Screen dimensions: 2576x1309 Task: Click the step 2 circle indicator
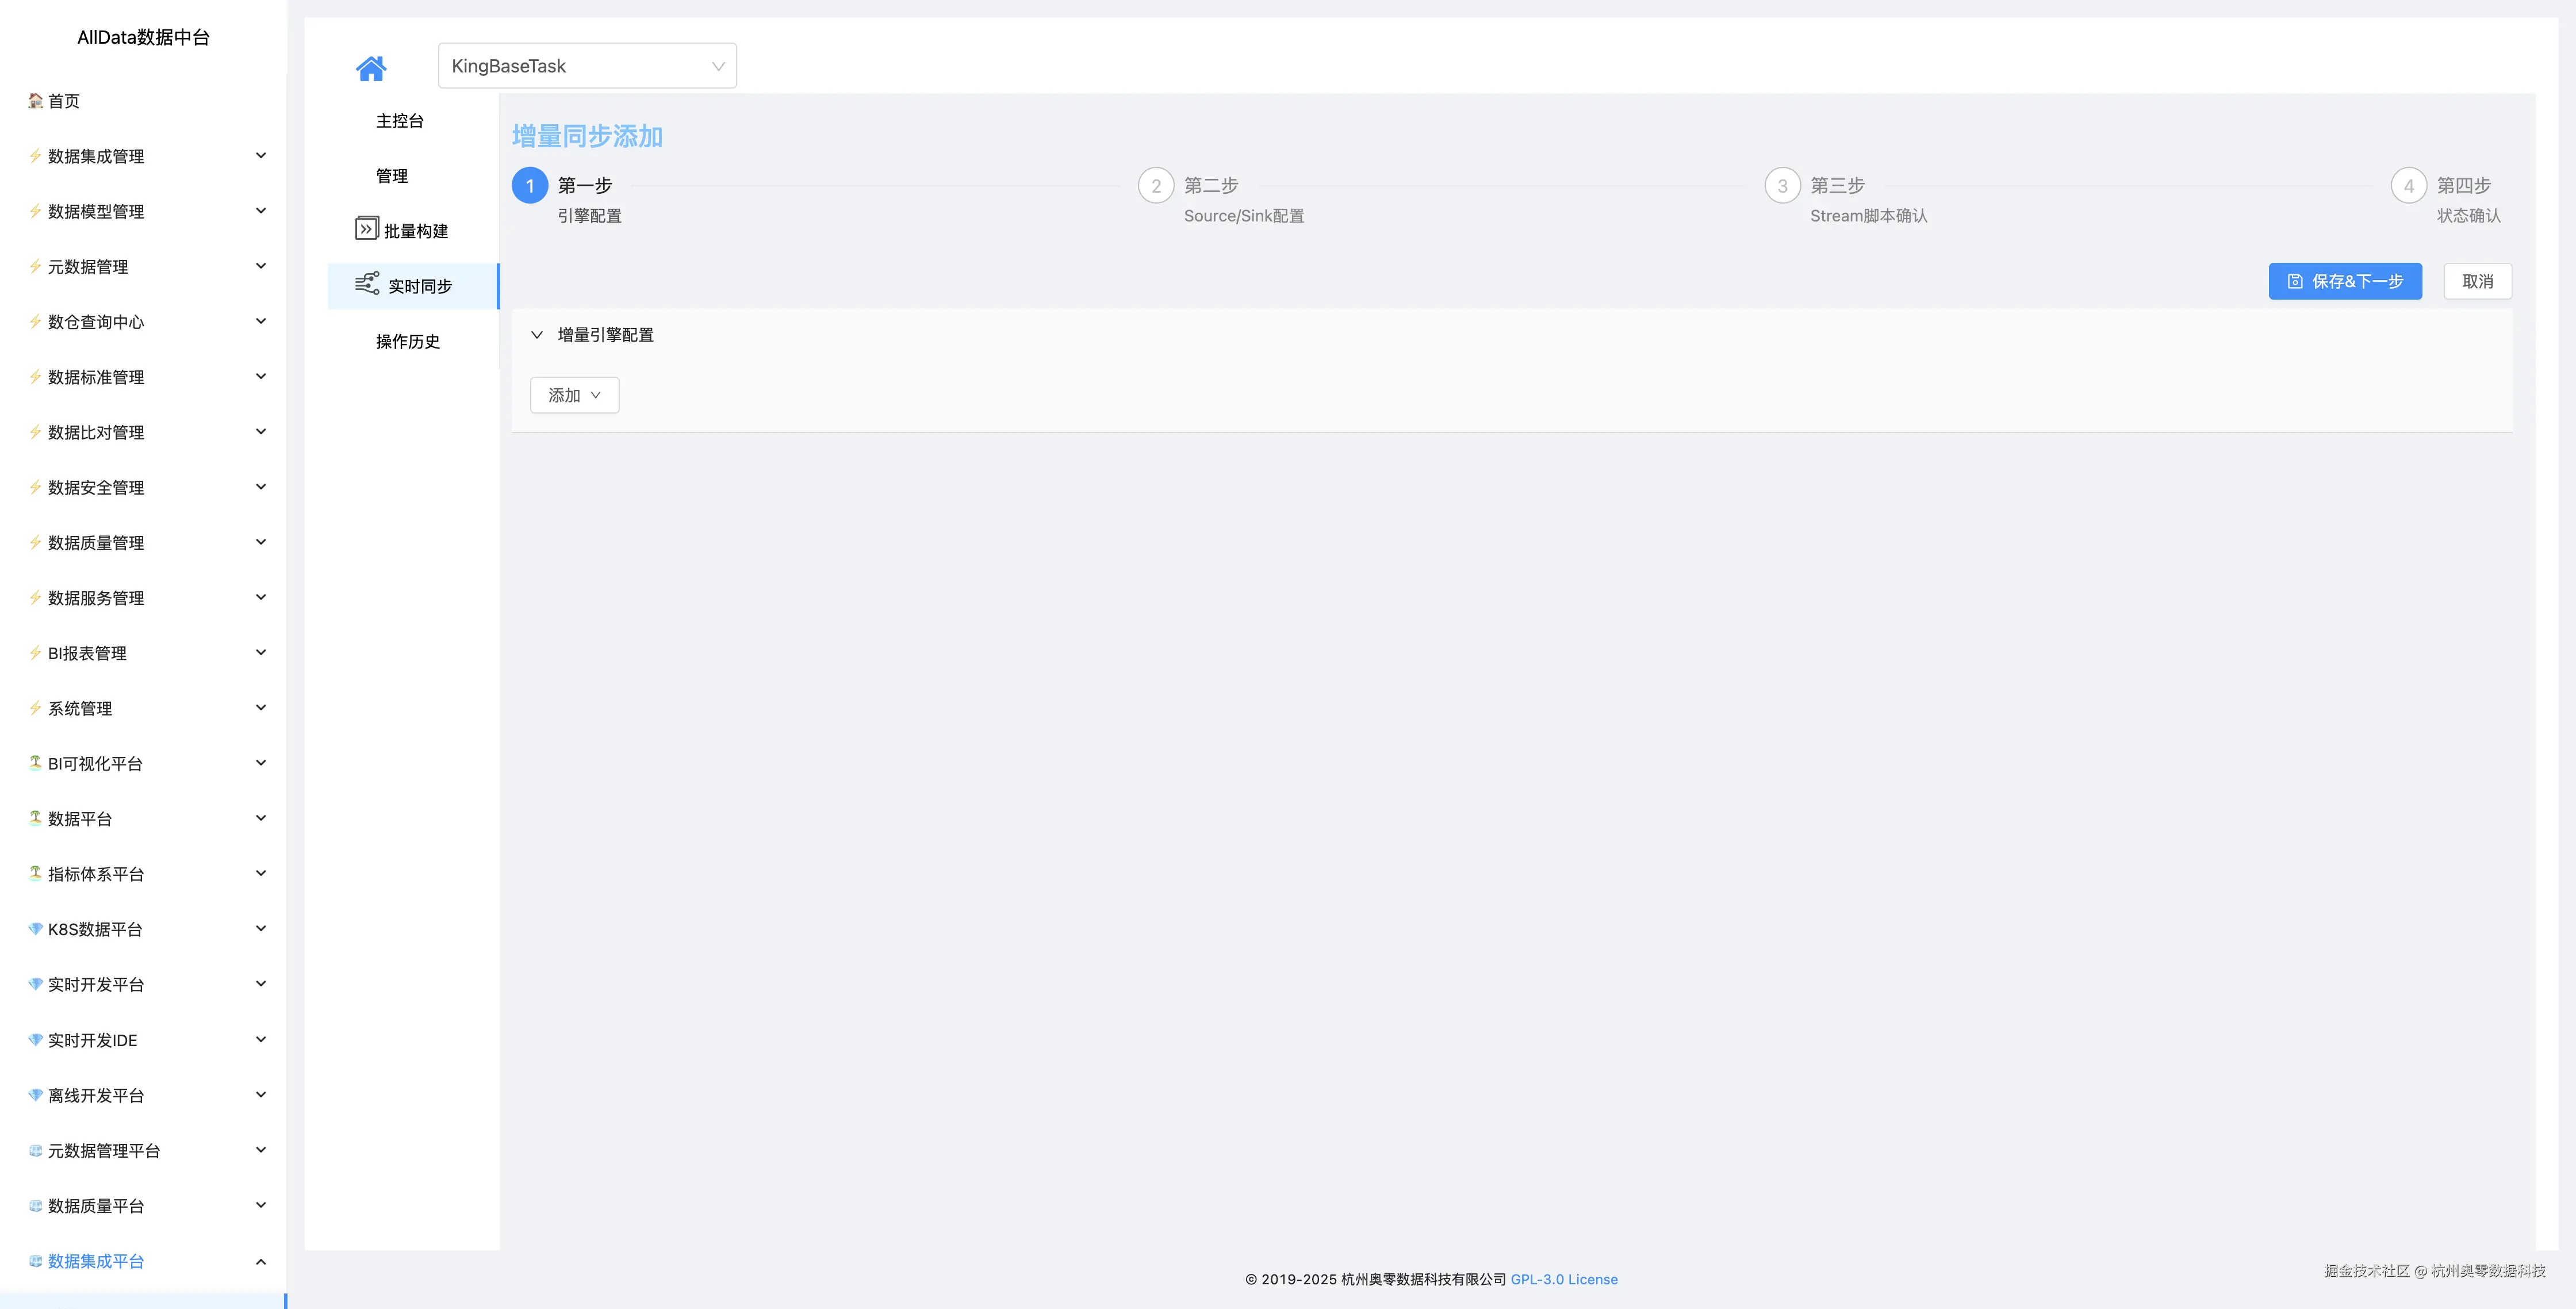(1156, 186)
